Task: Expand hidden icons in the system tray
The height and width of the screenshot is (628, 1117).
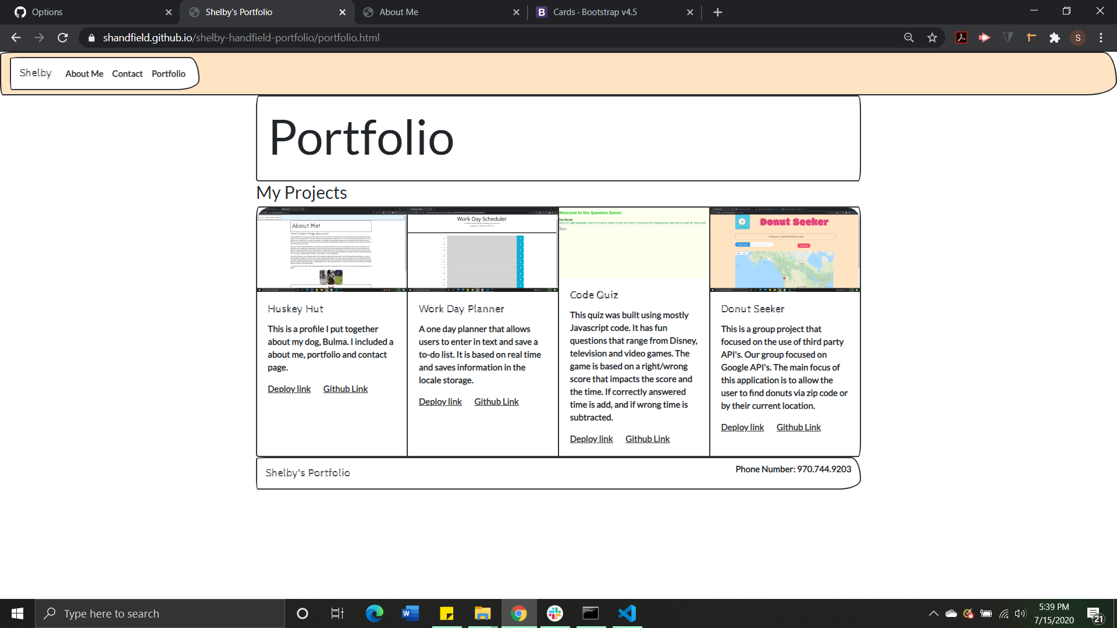Action: point(933,613)
